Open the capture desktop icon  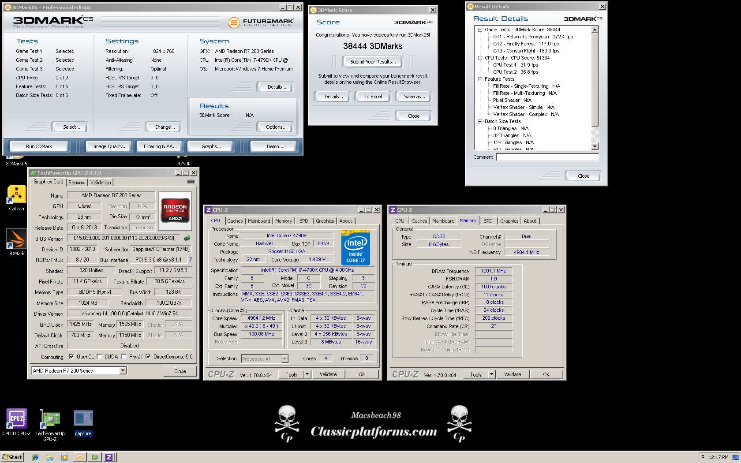[83, 422]
